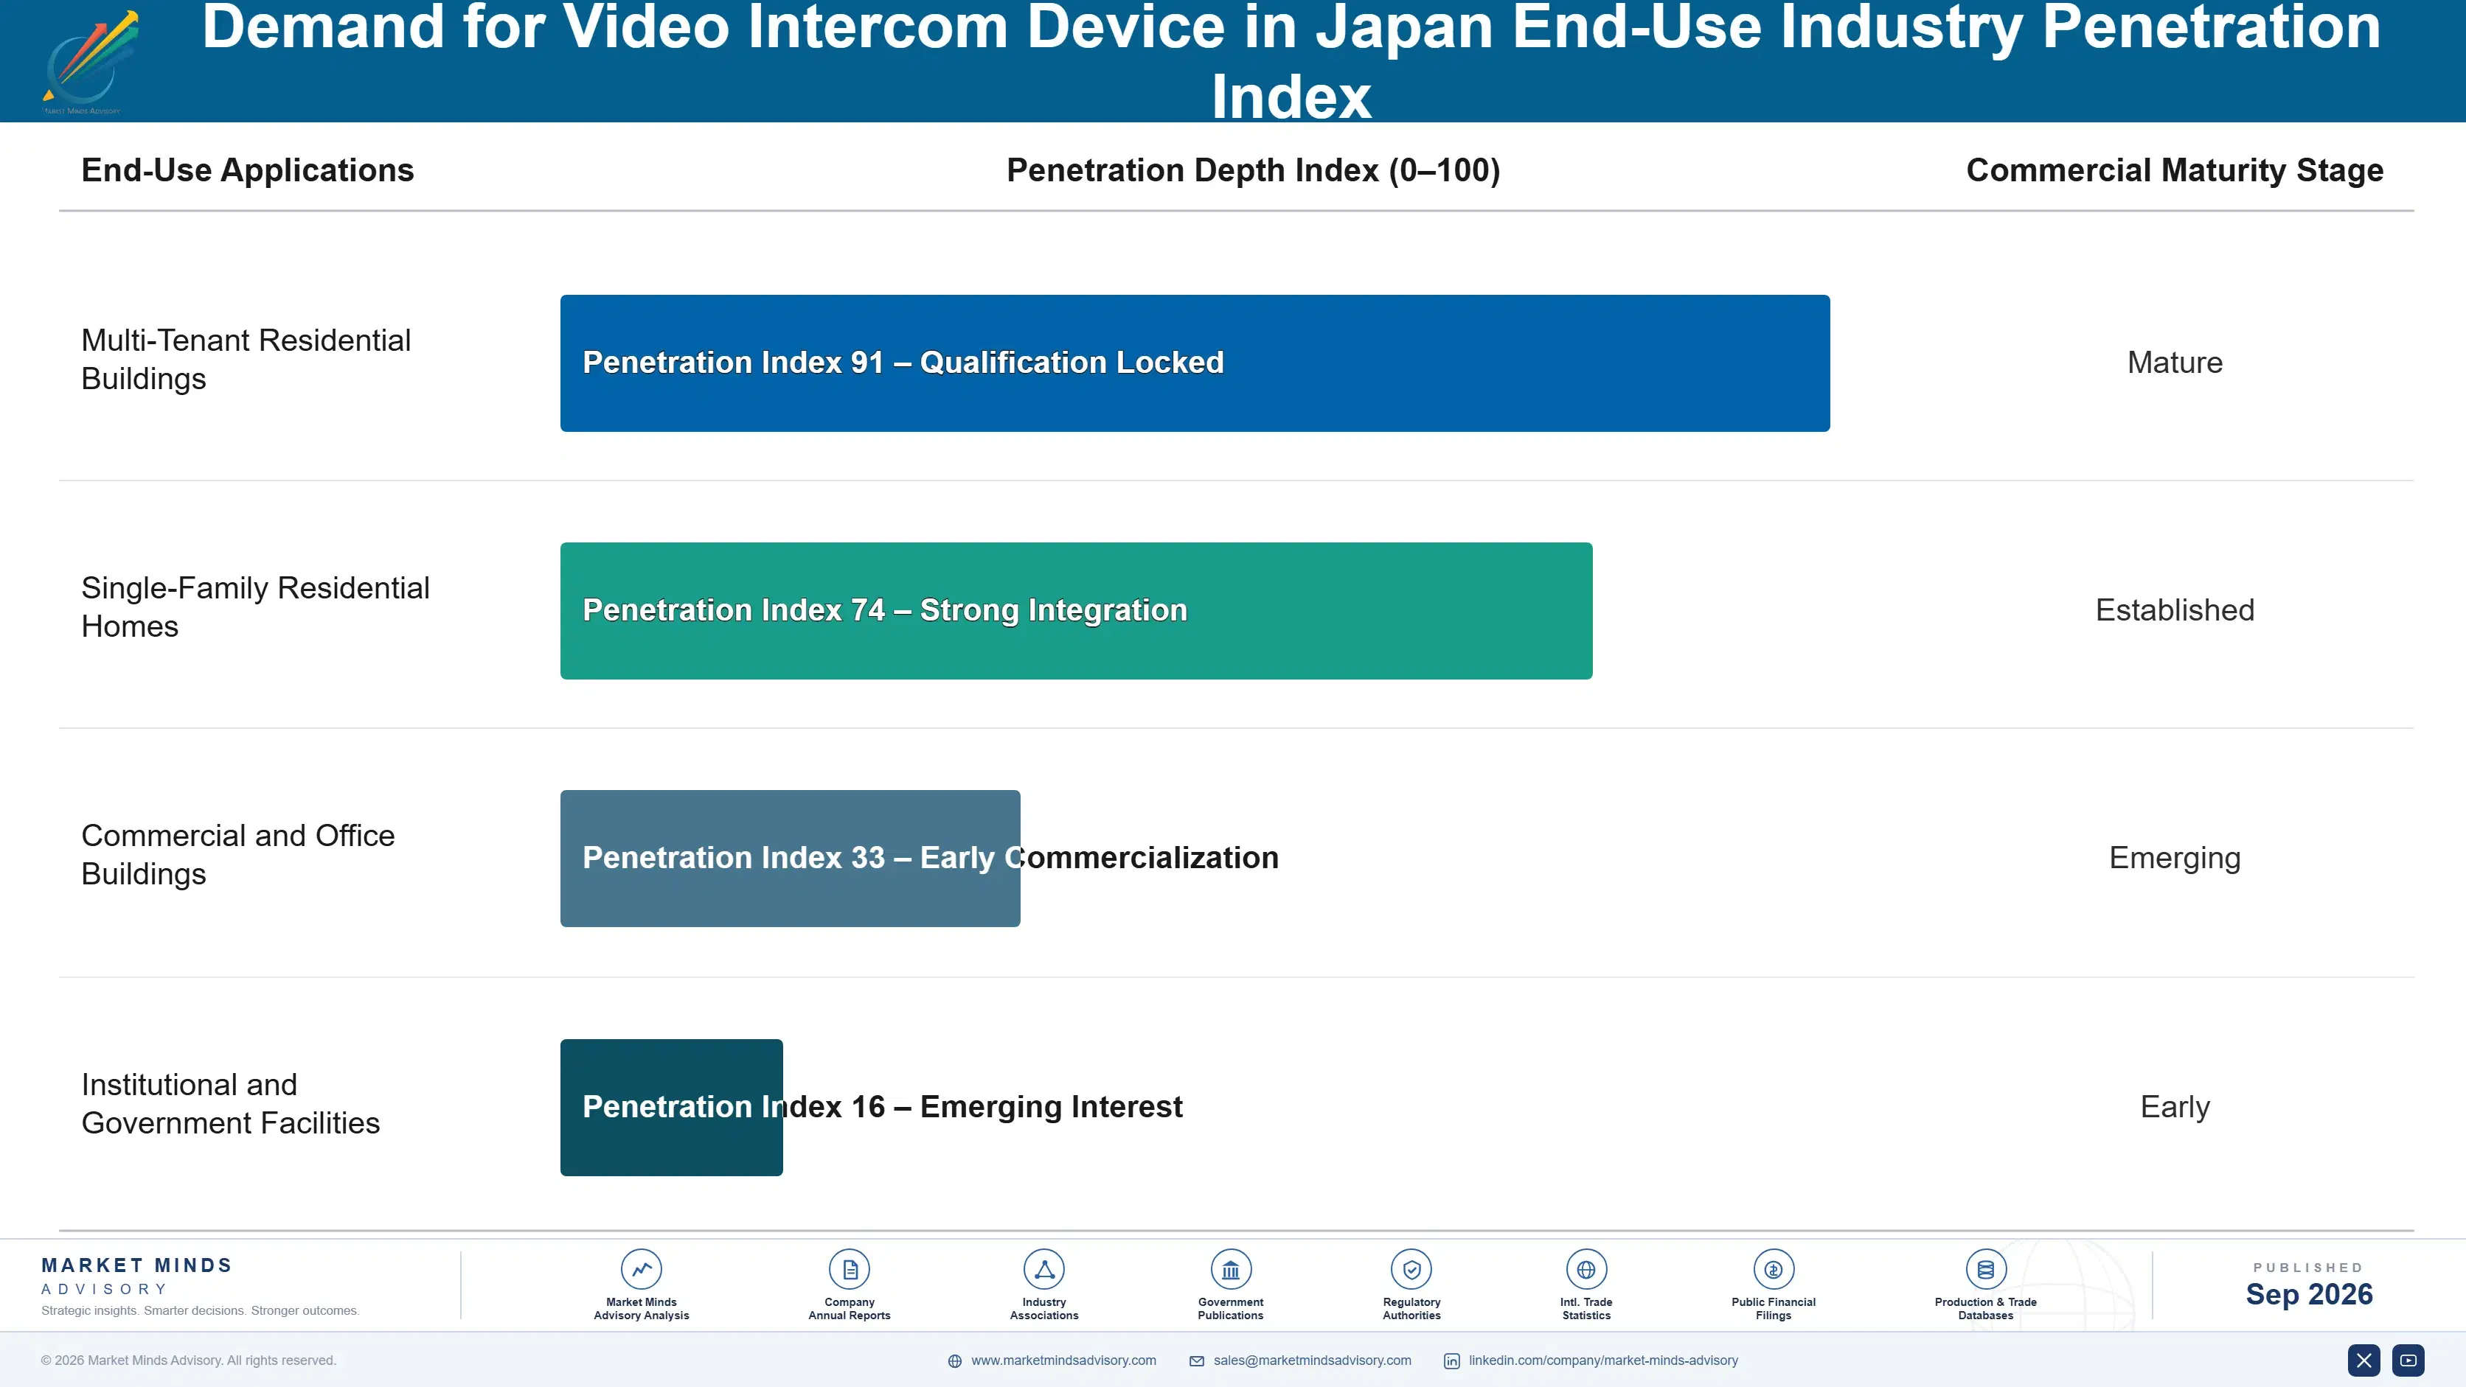Click the Public Financial Filings icon

[1773, 1269]
